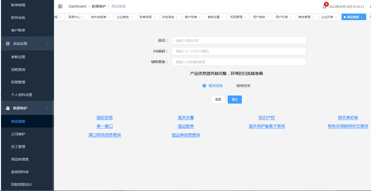The width and height of the screenshot is (371, 191).
Task: Close the 商品搜索 tab using its x
Action: click(362, 17)
